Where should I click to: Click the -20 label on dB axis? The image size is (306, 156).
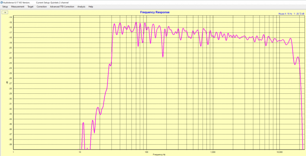click(10, 48)
